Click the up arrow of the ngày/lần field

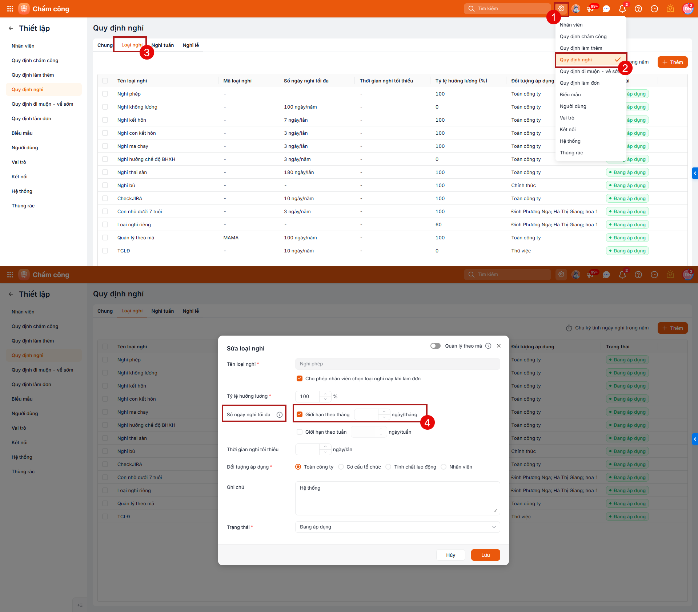tap(325, 446)
